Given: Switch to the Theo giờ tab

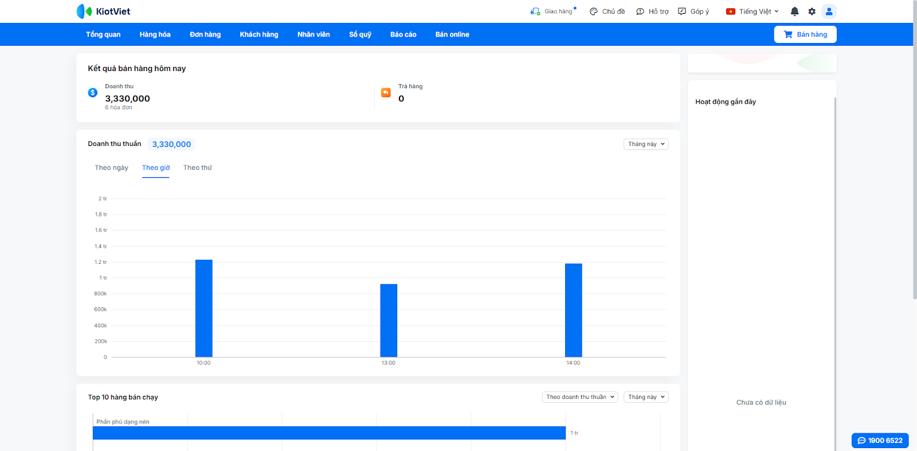Looking at the screenshot, I should tap(156, 168).
